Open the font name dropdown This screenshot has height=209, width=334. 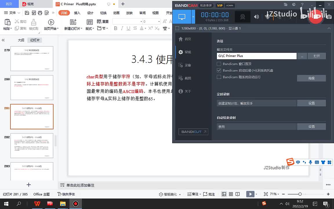(141, 21)
